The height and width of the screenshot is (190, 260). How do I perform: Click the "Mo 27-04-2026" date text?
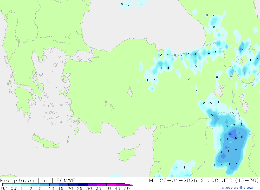point(173,180)
